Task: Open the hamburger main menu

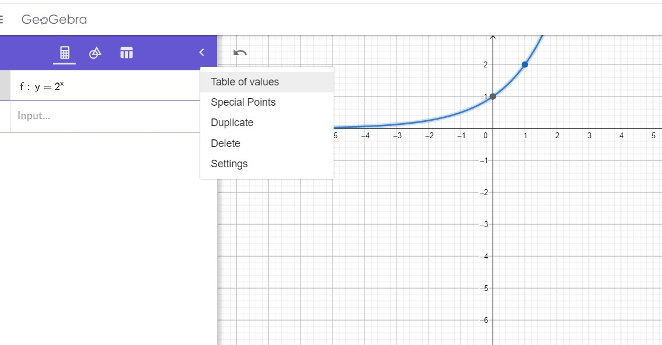Action: [x=2, y=19]
